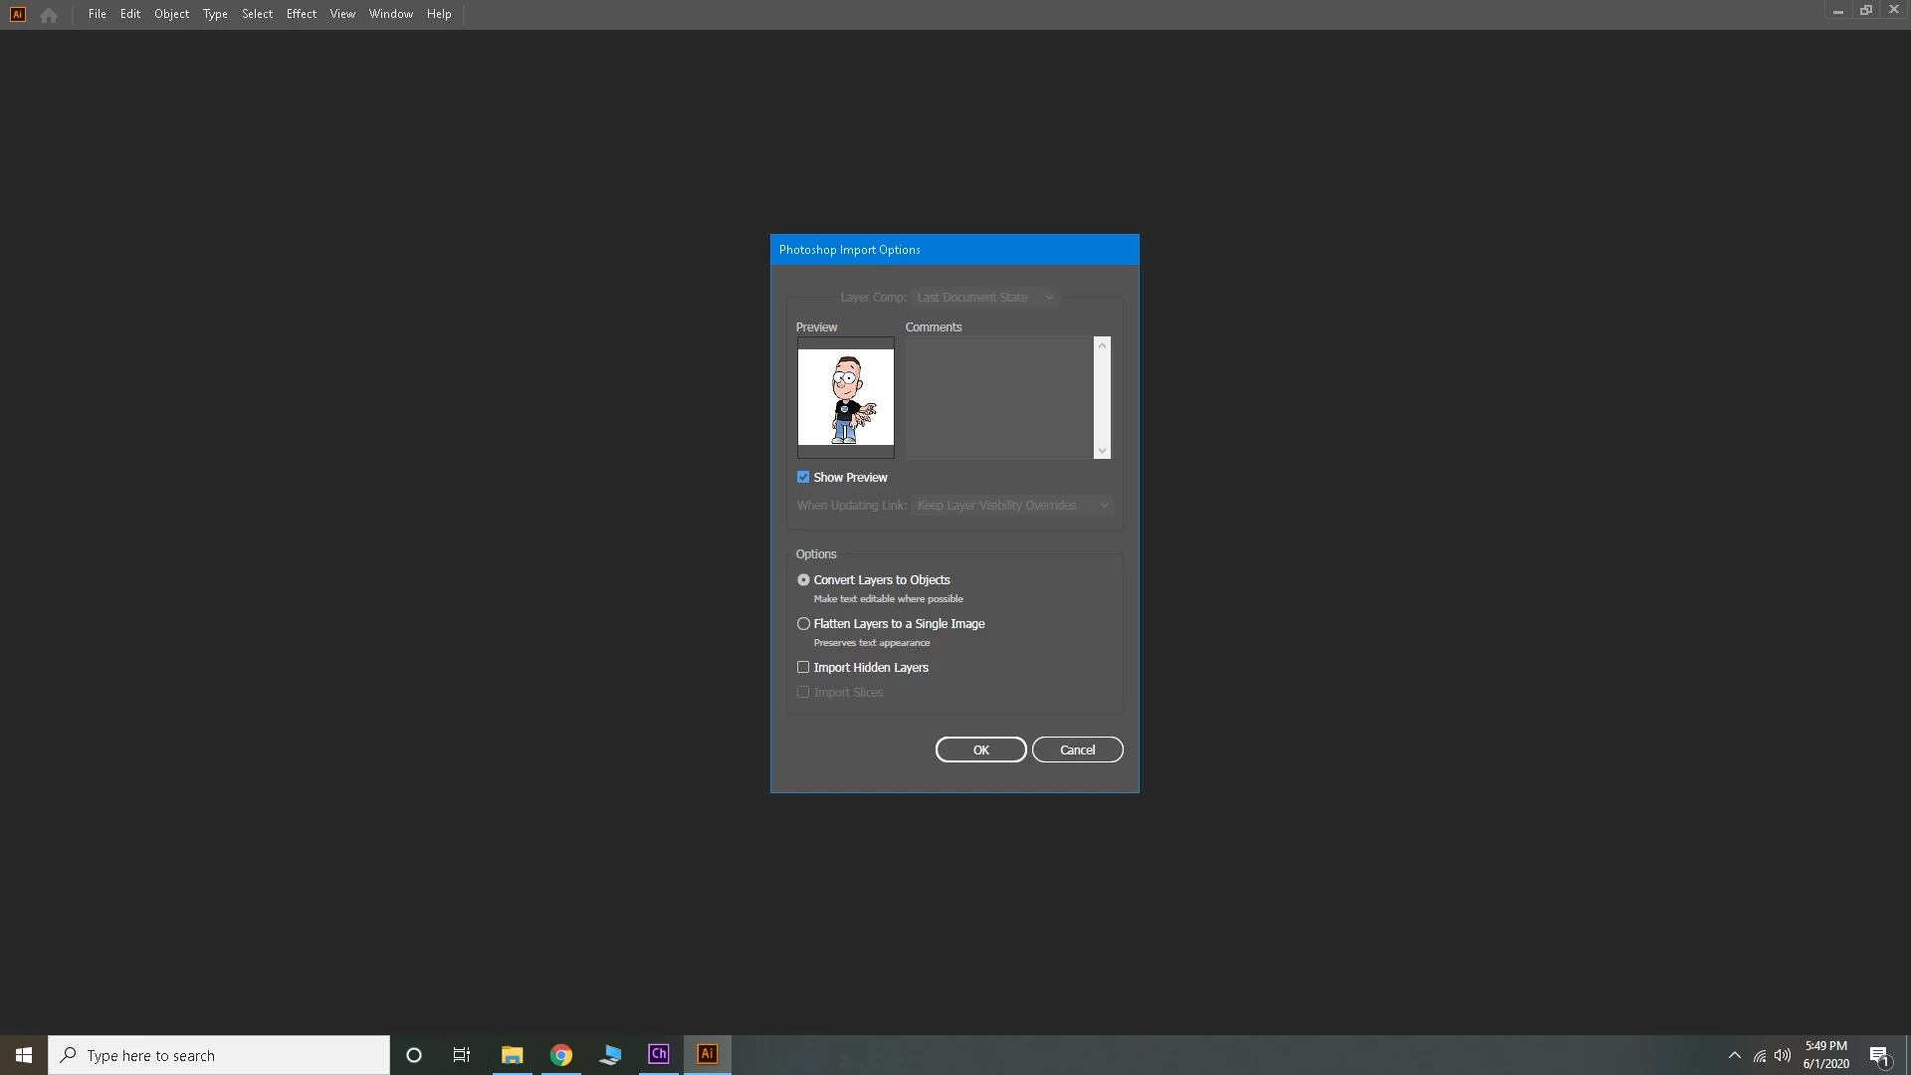Viewport: 1911px width, 1075px height.
Task: Open the volume control in the tray
Action: click(1783, 1055)
